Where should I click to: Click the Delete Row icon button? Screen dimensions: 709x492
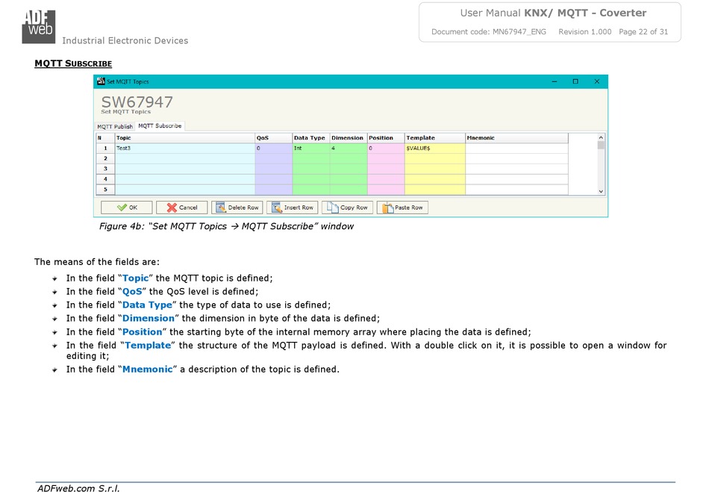[237, 208]
